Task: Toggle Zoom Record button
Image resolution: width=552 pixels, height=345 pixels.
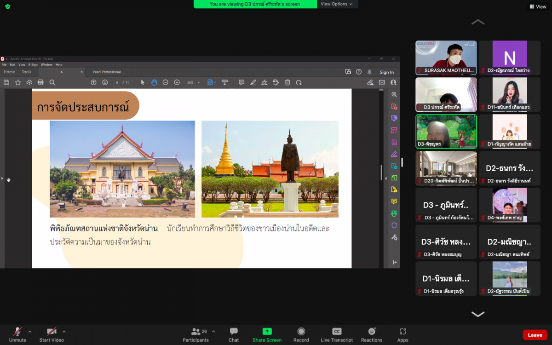Action: pos(301,334)
